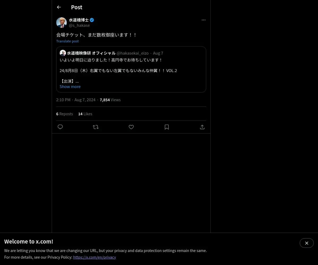This screenshot has height=265, width=318.
Task: Expand quoted post with Show more
Action: pyautogui.click(x=70, y=86)
